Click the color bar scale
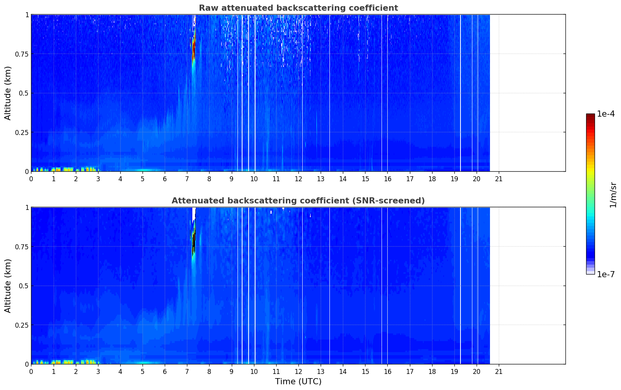The width and height of the screenshot is (621, 390). [590, 194]
